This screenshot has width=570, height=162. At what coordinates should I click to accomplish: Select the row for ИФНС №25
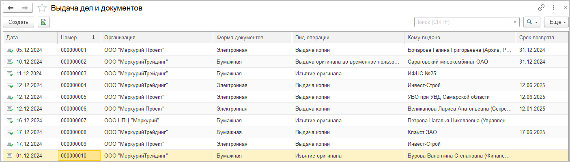(x=422, y=74)
